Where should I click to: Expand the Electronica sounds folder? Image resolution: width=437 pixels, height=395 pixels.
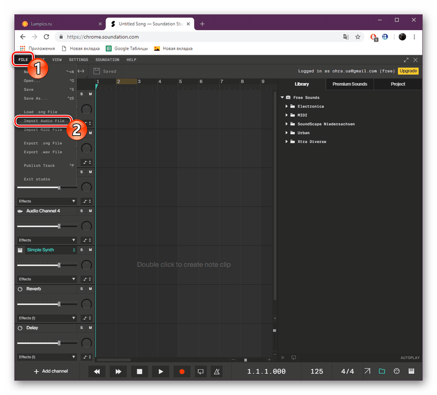point(287,106)
